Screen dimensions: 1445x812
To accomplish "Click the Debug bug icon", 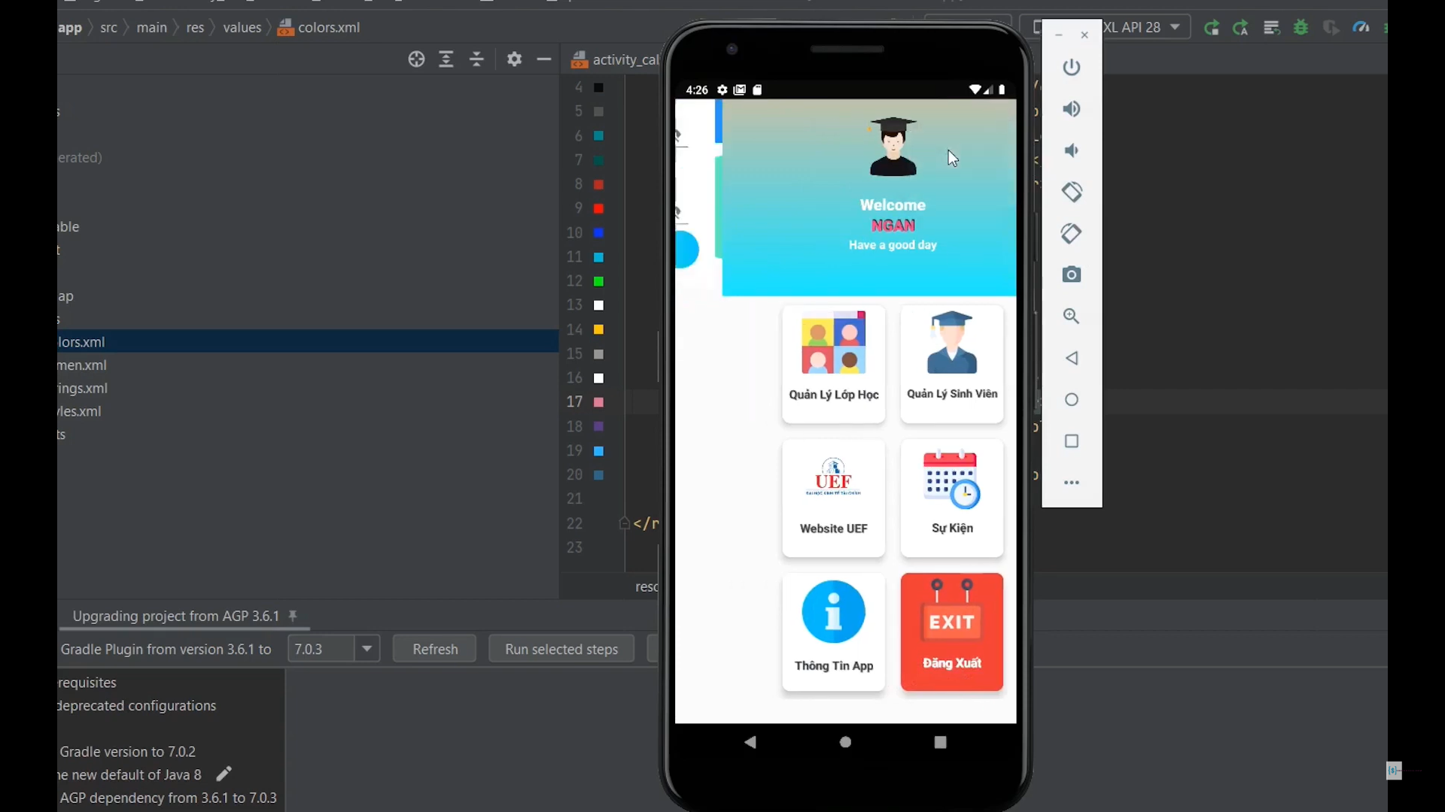I will click(x=1301, y=28).
